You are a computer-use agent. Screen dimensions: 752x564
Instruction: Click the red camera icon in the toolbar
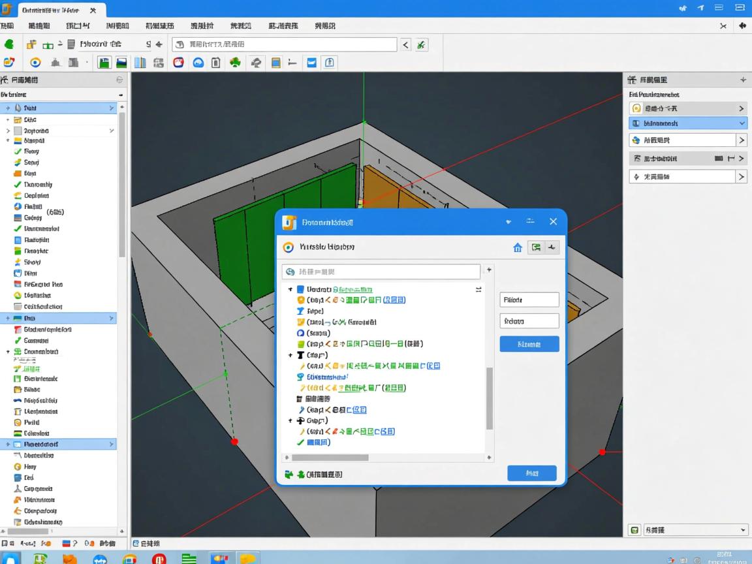point(178,63)
